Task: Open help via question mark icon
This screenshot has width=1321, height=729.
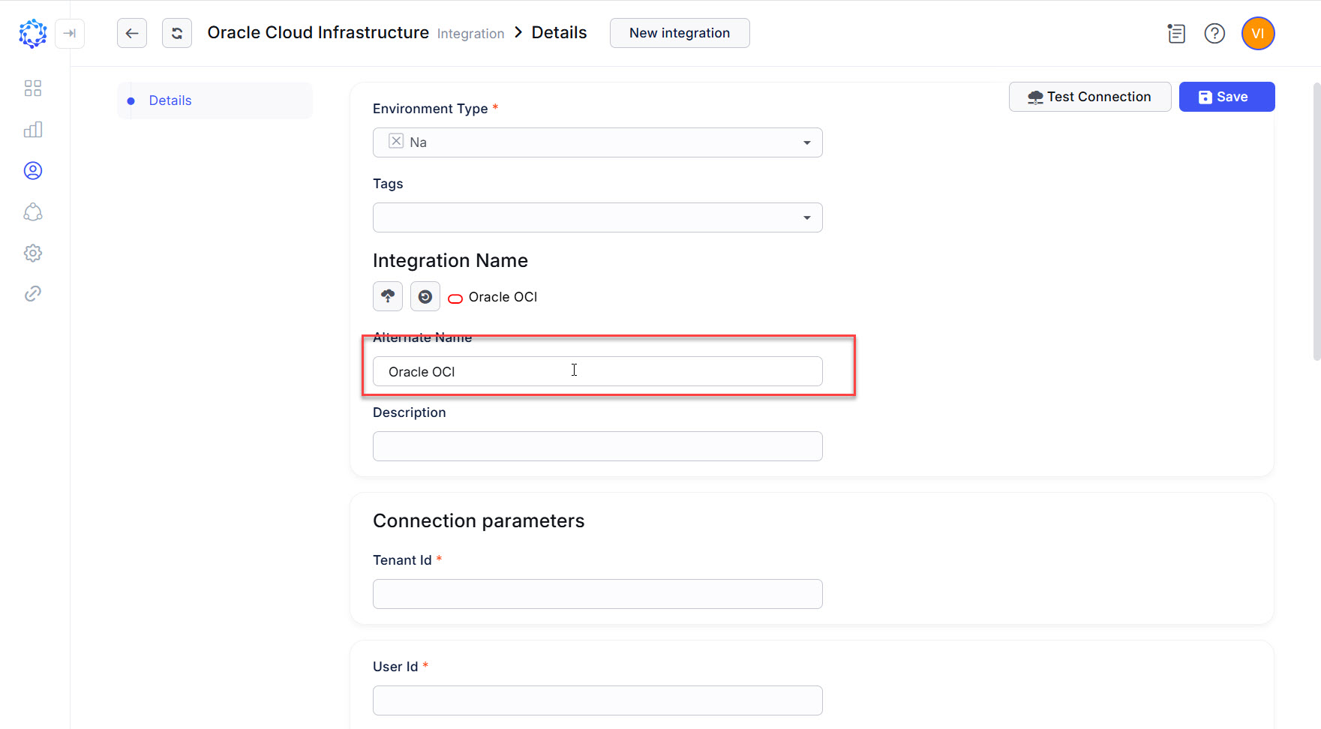Action: [x=1215, y=34]
